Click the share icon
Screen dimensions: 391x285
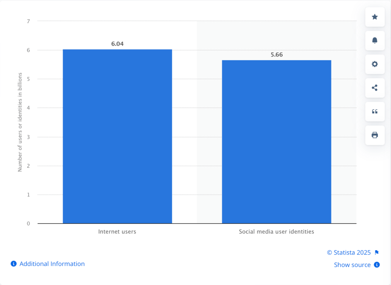pos(375,88)
